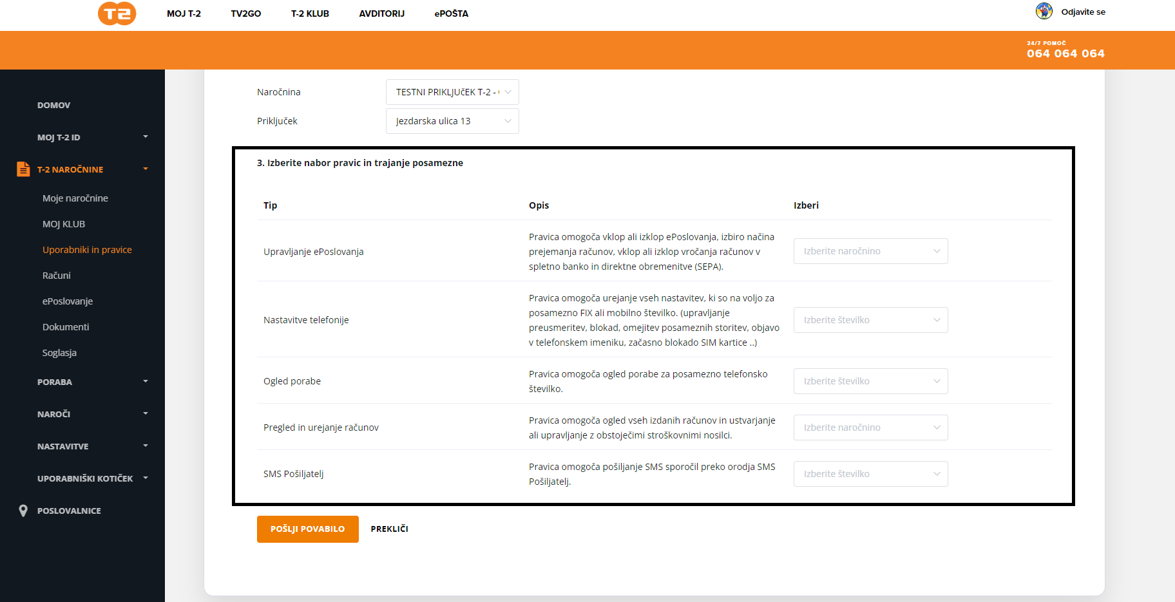Expand the NAROČI sidebar section
This screenshot has height=602, width=1175.
point(146,413)
